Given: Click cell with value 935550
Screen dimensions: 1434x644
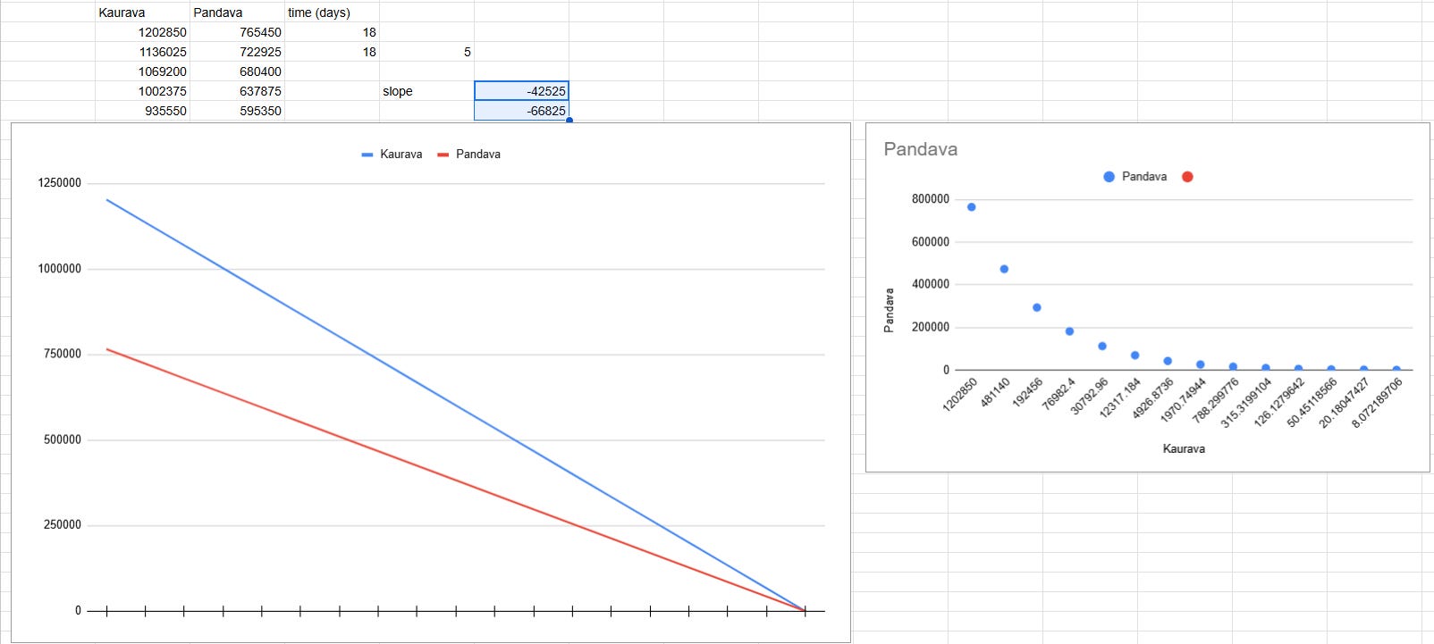Looking at the screenshot, I should tap(142, 111).
